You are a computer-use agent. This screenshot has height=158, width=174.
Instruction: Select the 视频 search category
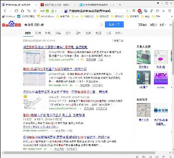click(88, 33)
